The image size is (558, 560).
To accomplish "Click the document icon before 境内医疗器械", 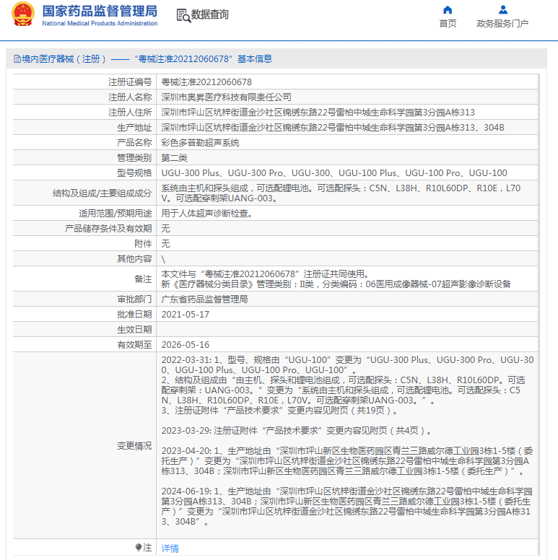I will point(17,59).
